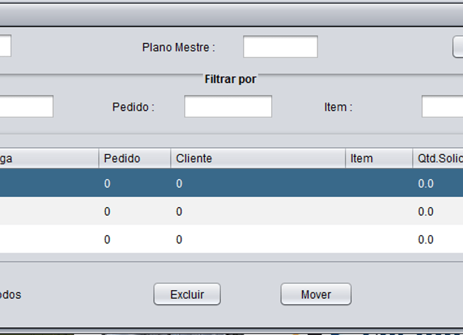Click the 0.0 quantity in first row
The height and width of the screenshot is (335, 463).
[425, 184]
